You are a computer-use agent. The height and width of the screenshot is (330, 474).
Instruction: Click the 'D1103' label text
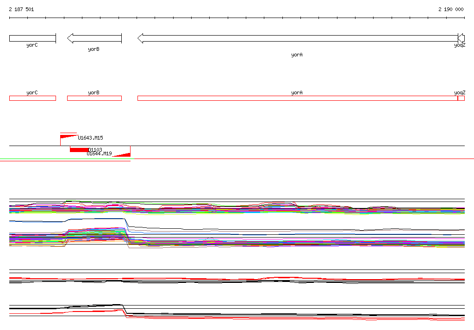tap(95, 149)
